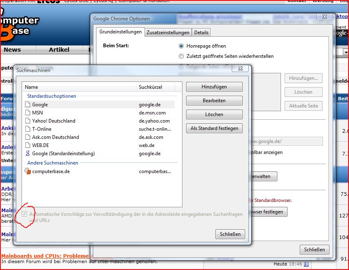This screenshot has width=349, height=270.
Task: Open Mainboards und CPUs: Probleme link
Action: pos(45,256)
